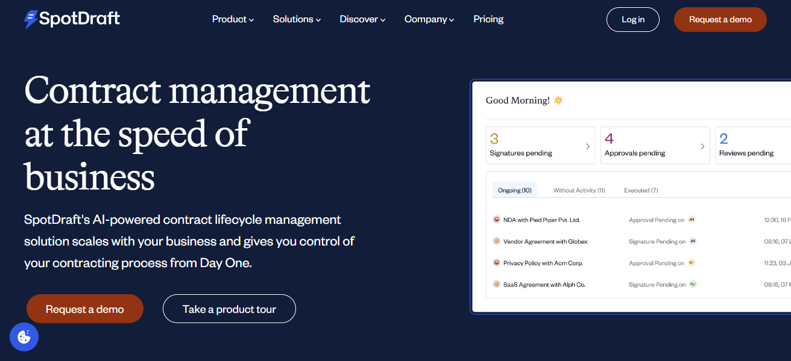This screenshot has width=791, height=361.
Task: Expand the Discover dropdown menu
Action: pos(362,19)
